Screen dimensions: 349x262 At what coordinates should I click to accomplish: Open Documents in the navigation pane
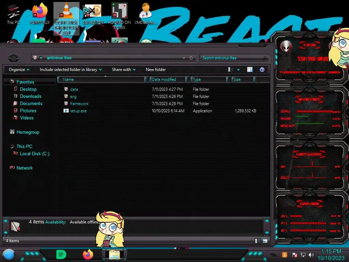point(31,103)
